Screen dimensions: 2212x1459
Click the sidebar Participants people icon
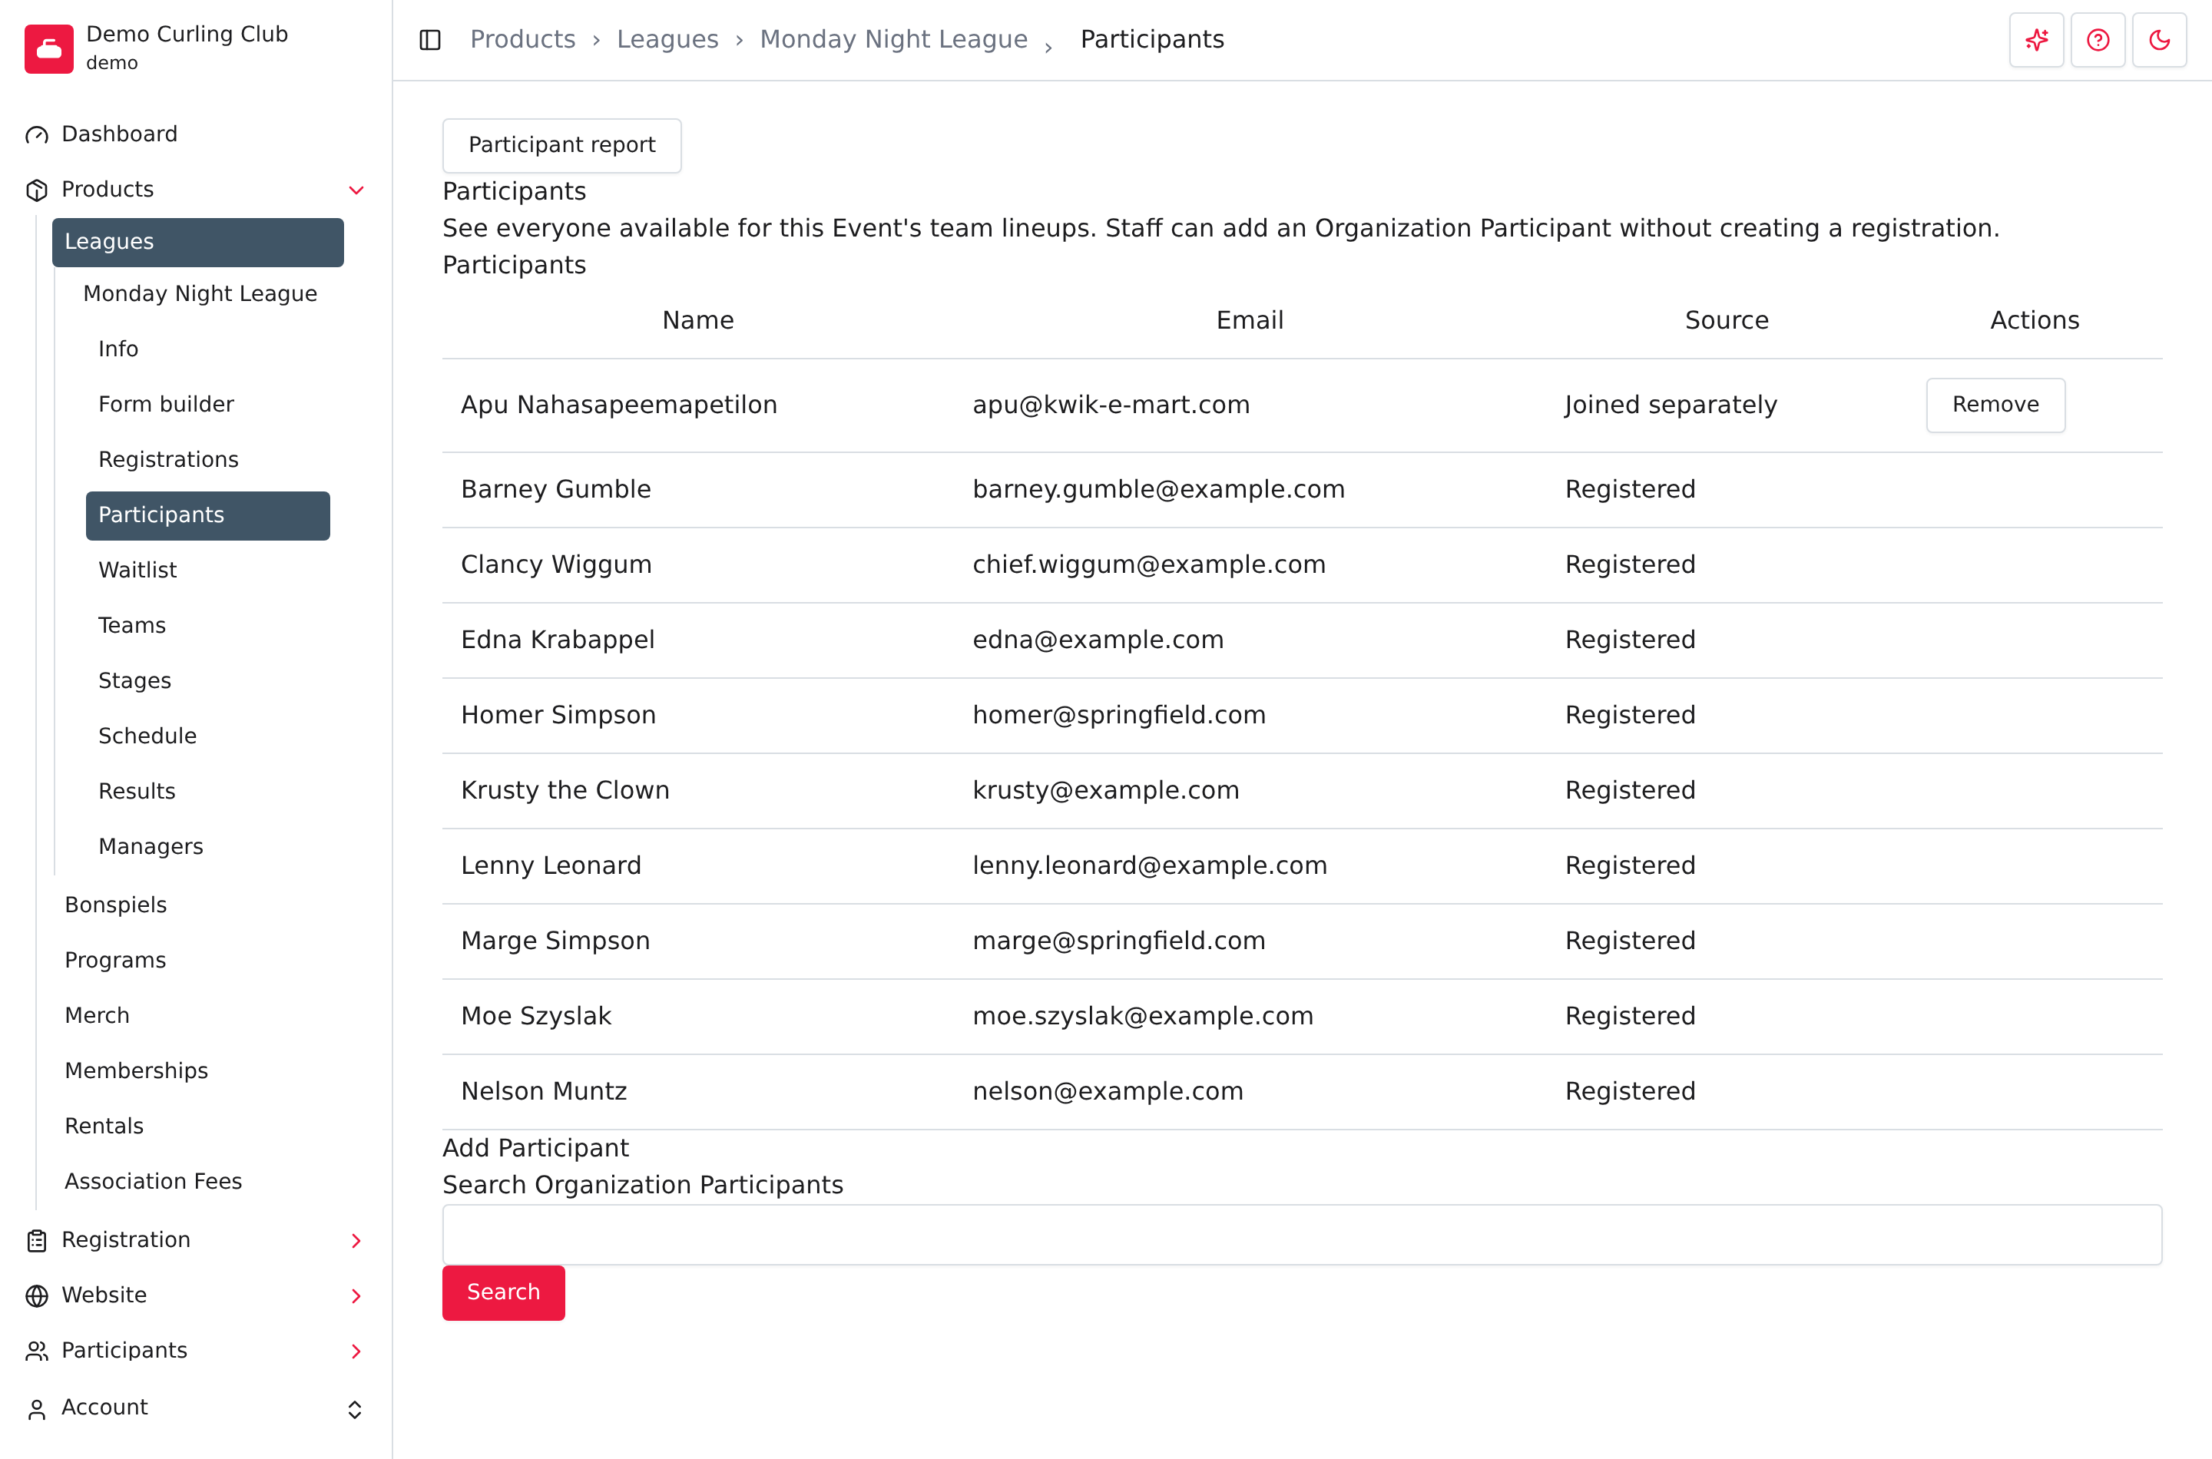tap(37, 1351)
